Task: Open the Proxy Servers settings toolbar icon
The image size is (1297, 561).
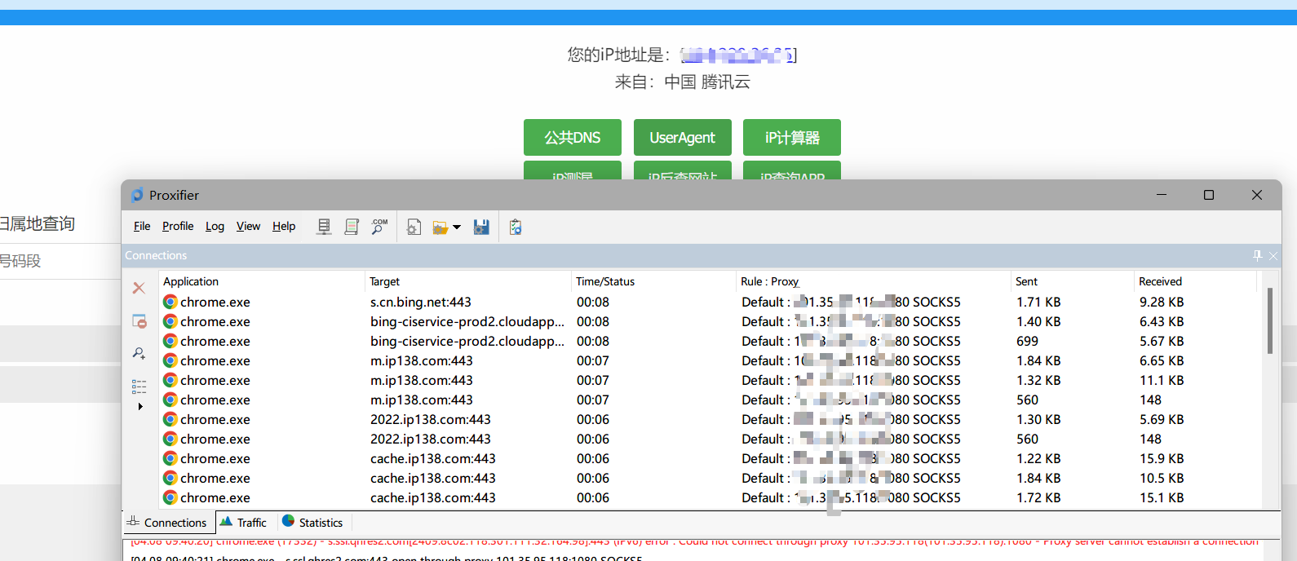Action: 324,227
